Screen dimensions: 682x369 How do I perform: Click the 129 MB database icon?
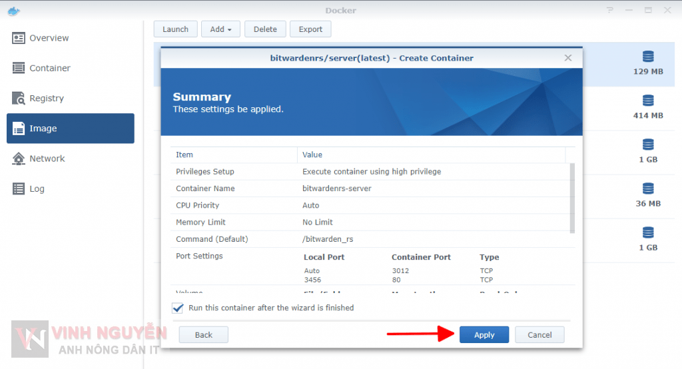[648, 57]
